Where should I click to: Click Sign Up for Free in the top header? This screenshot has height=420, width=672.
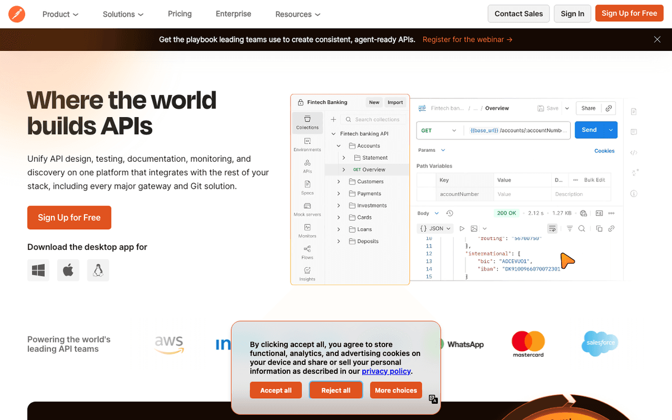(629, 13)
